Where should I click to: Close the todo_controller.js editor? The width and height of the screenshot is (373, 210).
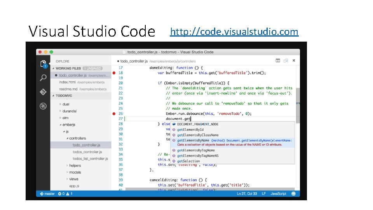tap(294, 61)
